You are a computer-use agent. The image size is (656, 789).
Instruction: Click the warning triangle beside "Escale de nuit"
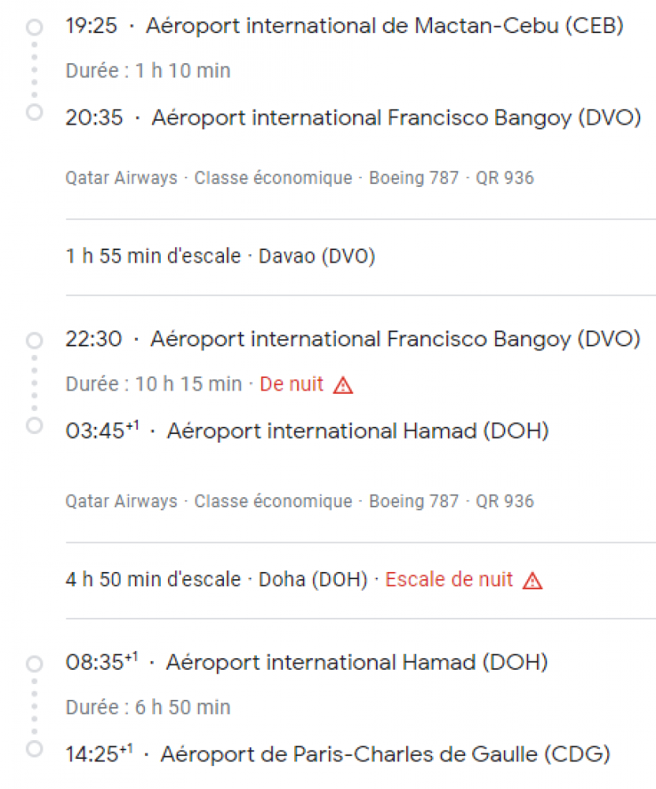click(533, 581)
